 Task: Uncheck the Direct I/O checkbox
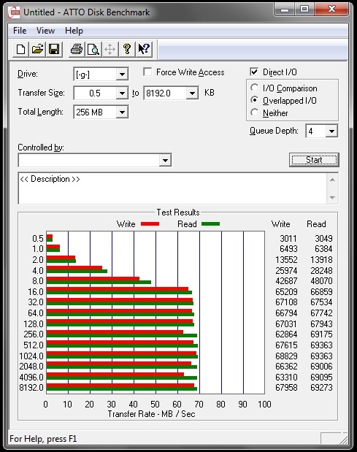254,72
